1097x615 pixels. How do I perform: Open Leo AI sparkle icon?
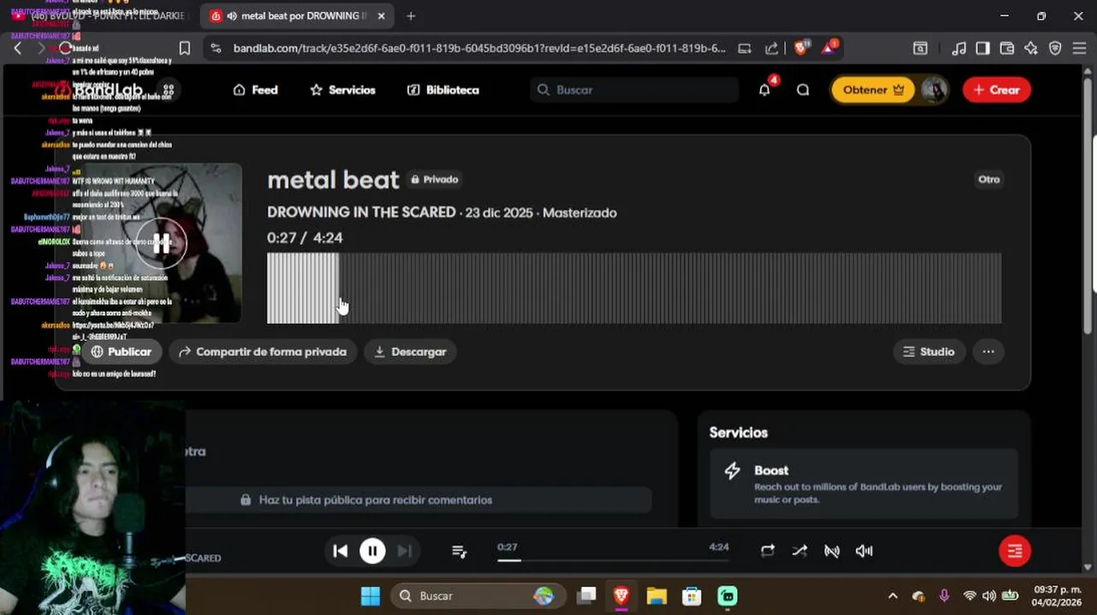pyautogui.click(x=1030, y=49)
